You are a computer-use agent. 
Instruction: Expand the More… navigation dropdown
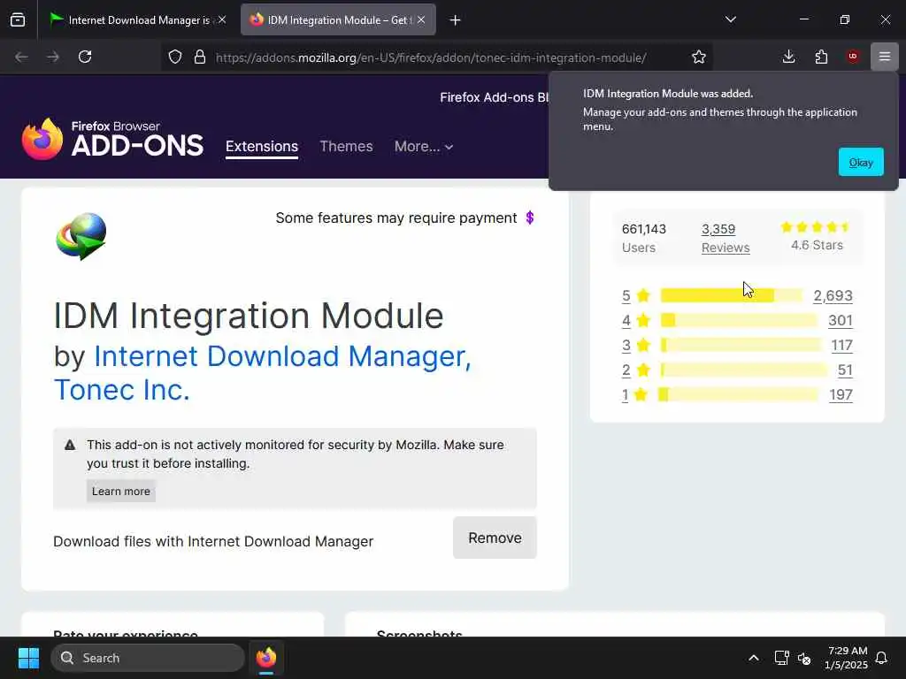(x=424, y=147)
